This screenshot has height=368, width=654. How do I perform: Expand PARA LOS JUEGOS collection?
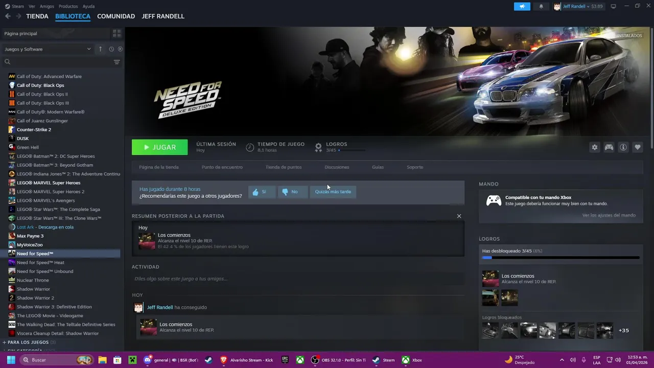(x=29, y=342)
